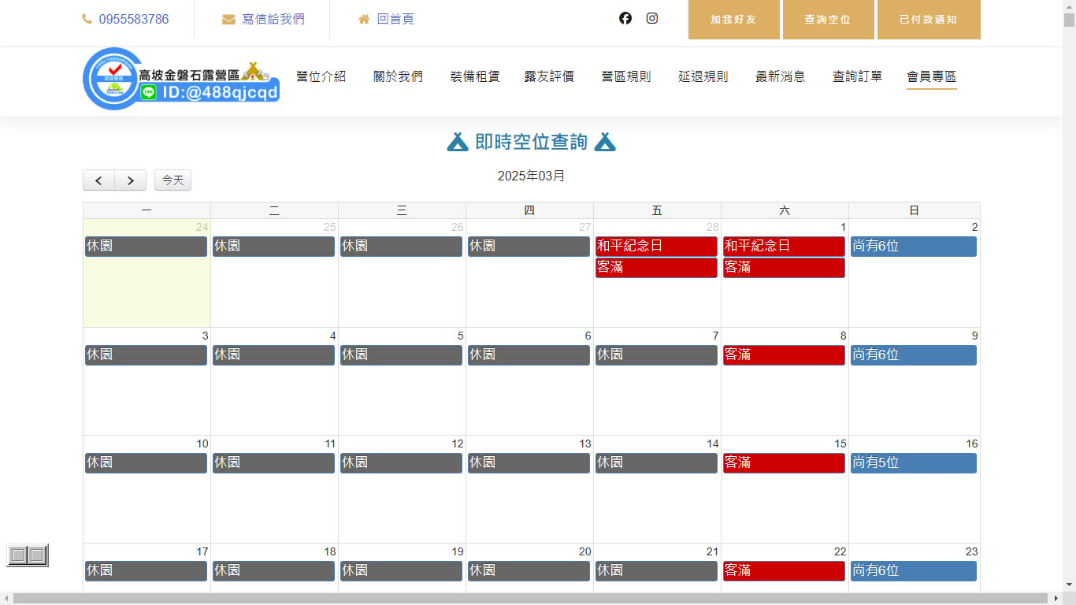Image resolution: width=1076 pixels, height=605 pixels.
Task: Click 客滿 event on February 28
Action: (x=657, y=268)
